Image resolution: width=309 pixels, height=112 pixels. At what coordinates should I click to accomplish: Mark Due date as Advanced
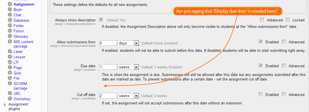click(x=284, y=66)
